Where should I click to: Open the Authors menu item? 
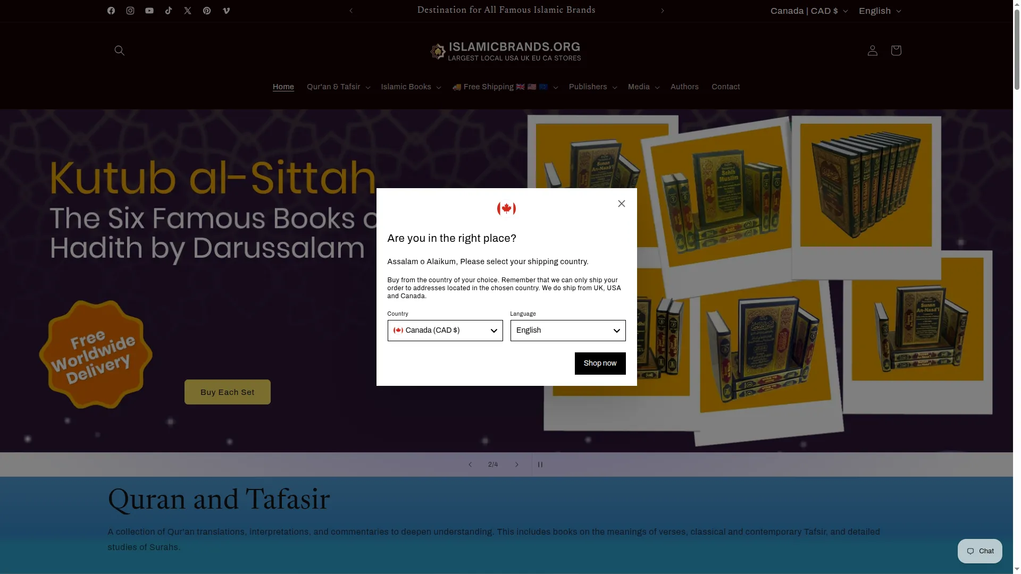(684, 87)
